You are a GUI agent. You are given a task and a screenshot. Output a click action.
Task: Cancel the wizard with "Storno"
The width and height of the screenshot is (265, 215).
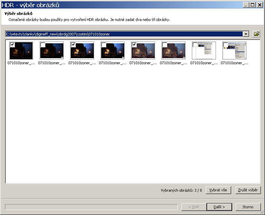click(248, 207)
